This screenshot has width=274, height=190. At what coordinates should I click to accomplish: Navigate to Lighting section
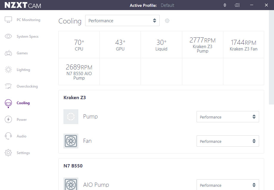click(23, 70)
